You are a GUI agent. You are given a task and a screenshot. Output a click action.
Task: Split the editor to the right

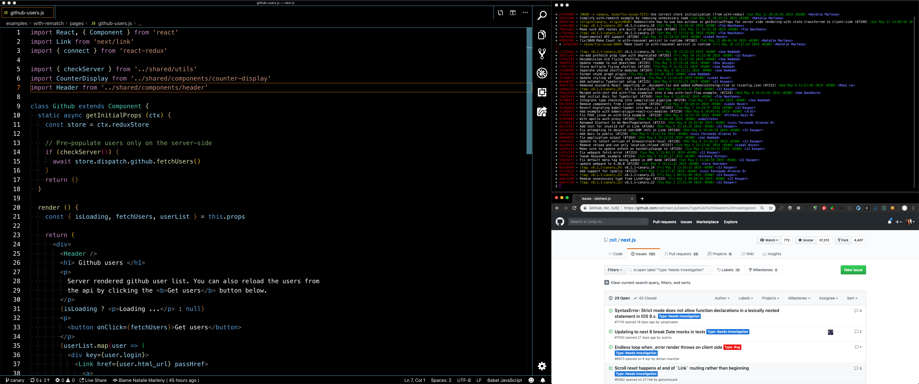point(513,13)
